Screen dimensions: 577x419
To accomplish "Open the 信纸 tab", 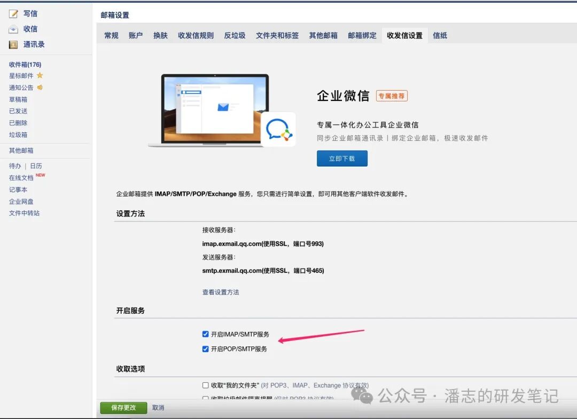I will (x=440, y=36).
